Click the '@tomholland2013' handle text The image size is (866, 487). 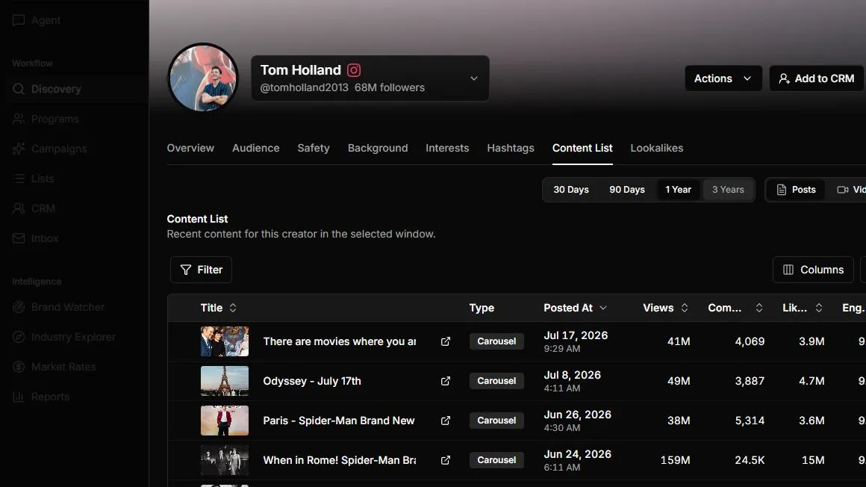tap(305, 88)
